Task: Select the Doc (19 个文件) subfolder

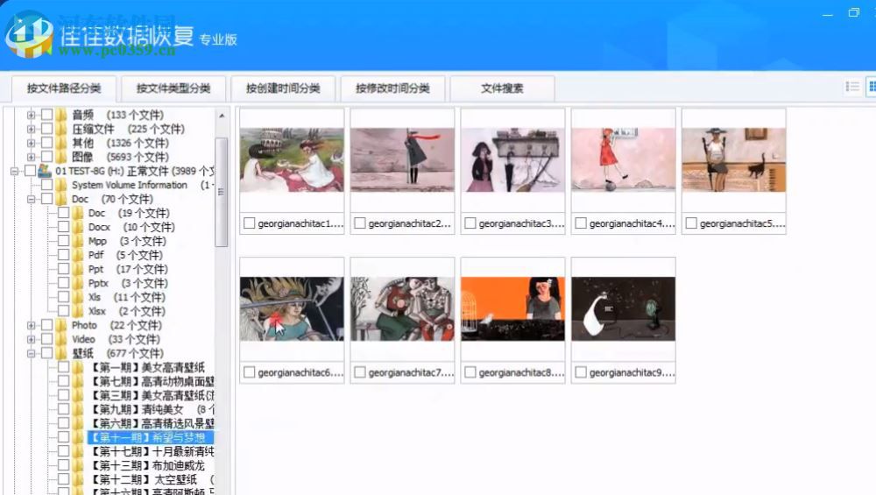Action: tap(129, 213)
